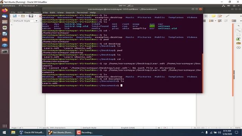The height and width of the screenshot is (136, 242).
Task: Open File menu in Writer window
Action: [x=13, y=12]
